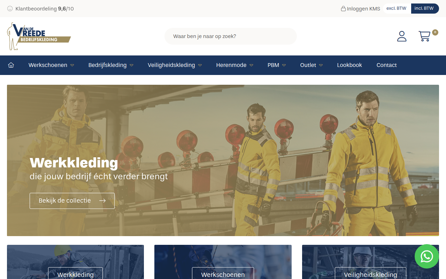Switch prices to incl. BTW

coord(424,8)
